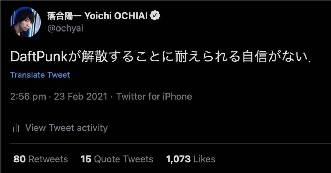Click the 2:56 pm timestamp
Viewport: 331px width, 173px height.
click(28, 97)
